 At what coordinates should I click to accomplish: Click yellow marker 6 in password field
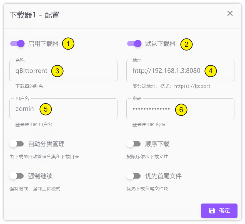click(181, 110)
